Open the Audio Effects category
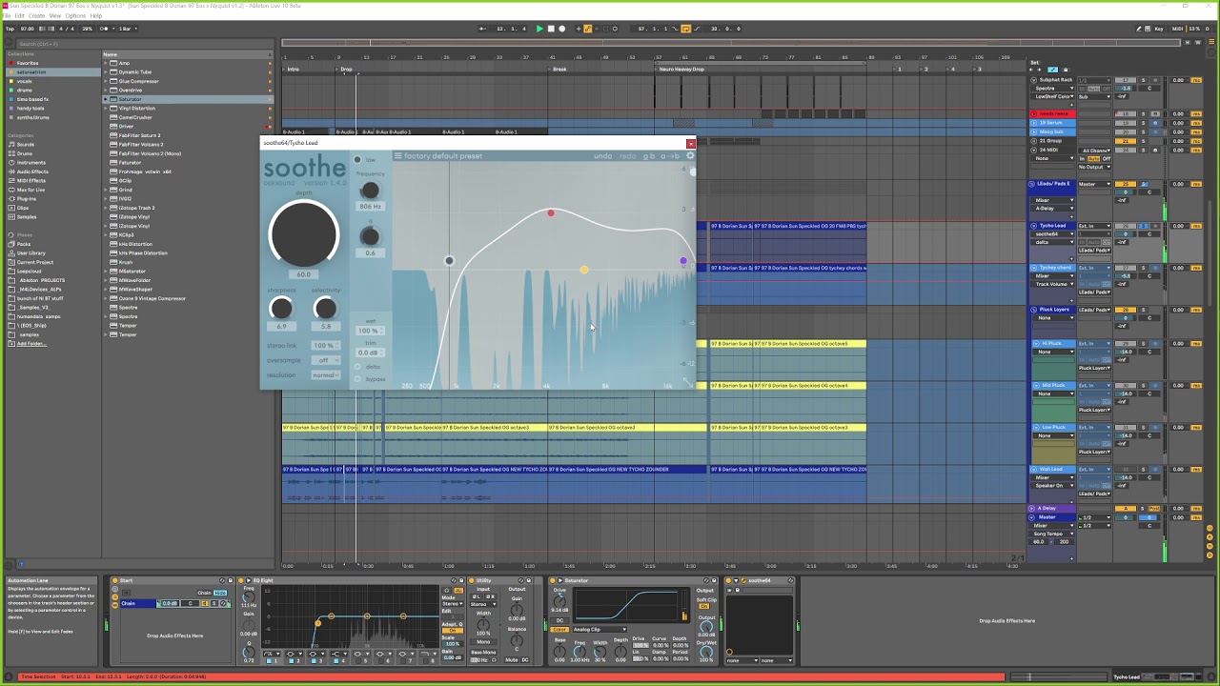 click(31, 171)
